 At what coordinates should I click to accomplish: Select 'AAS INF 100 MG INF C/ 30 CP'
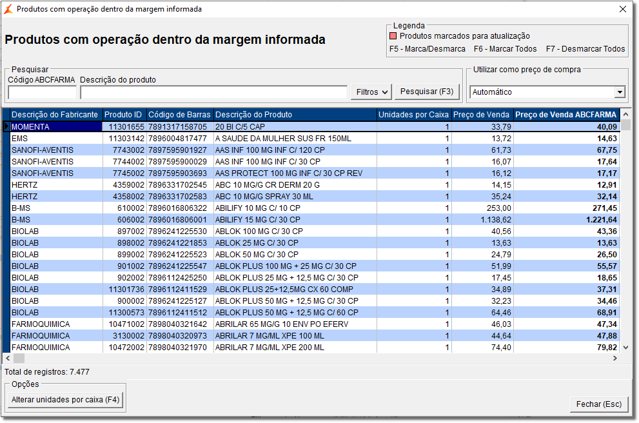[268, 162]
